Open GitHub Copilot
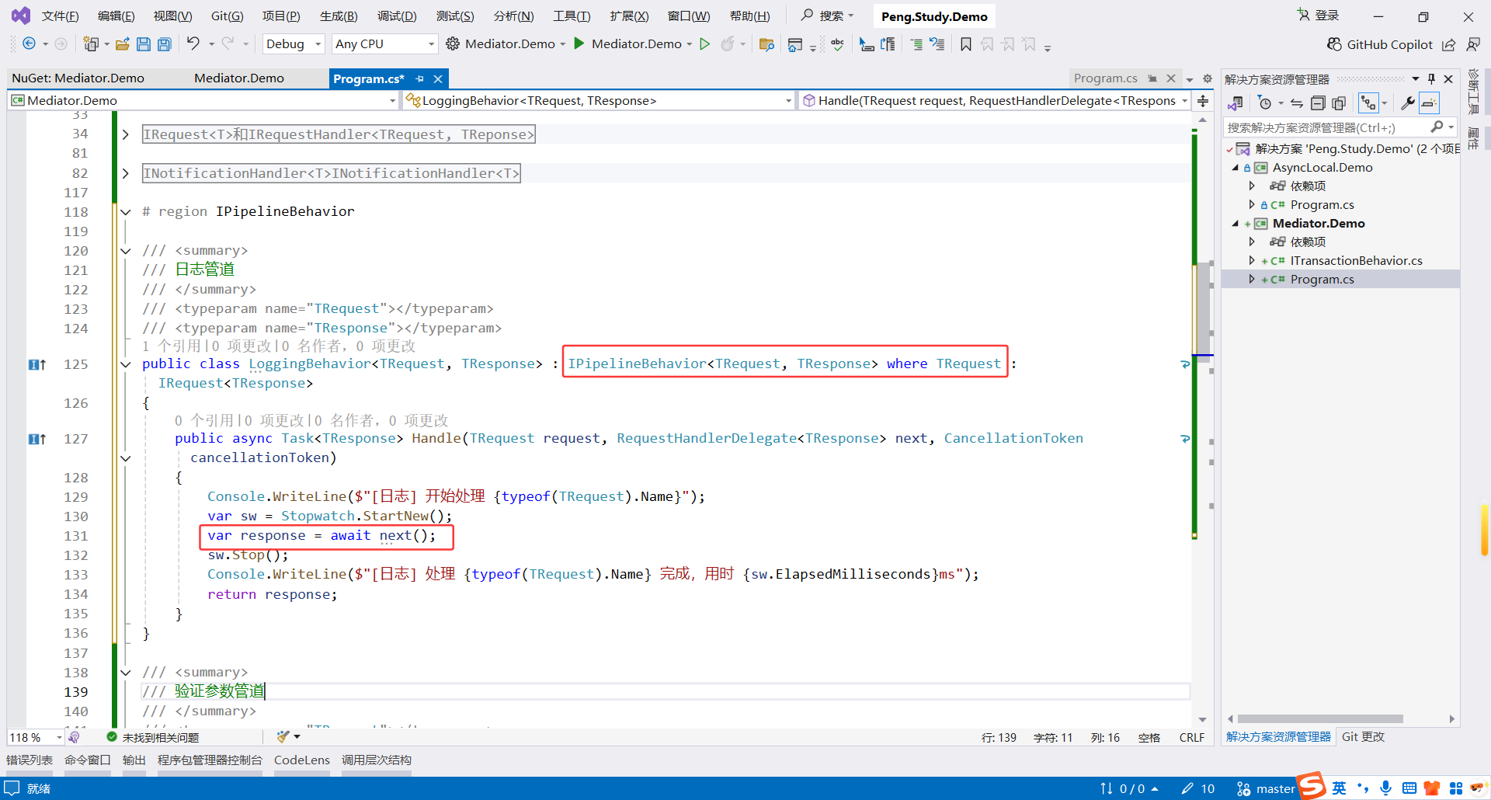 pyautogui.click(x=1379, y=44)
